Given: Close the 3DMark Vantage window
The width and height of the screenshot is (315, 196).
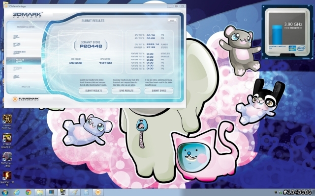Looking at the screenshot, I should coord(183,6).
